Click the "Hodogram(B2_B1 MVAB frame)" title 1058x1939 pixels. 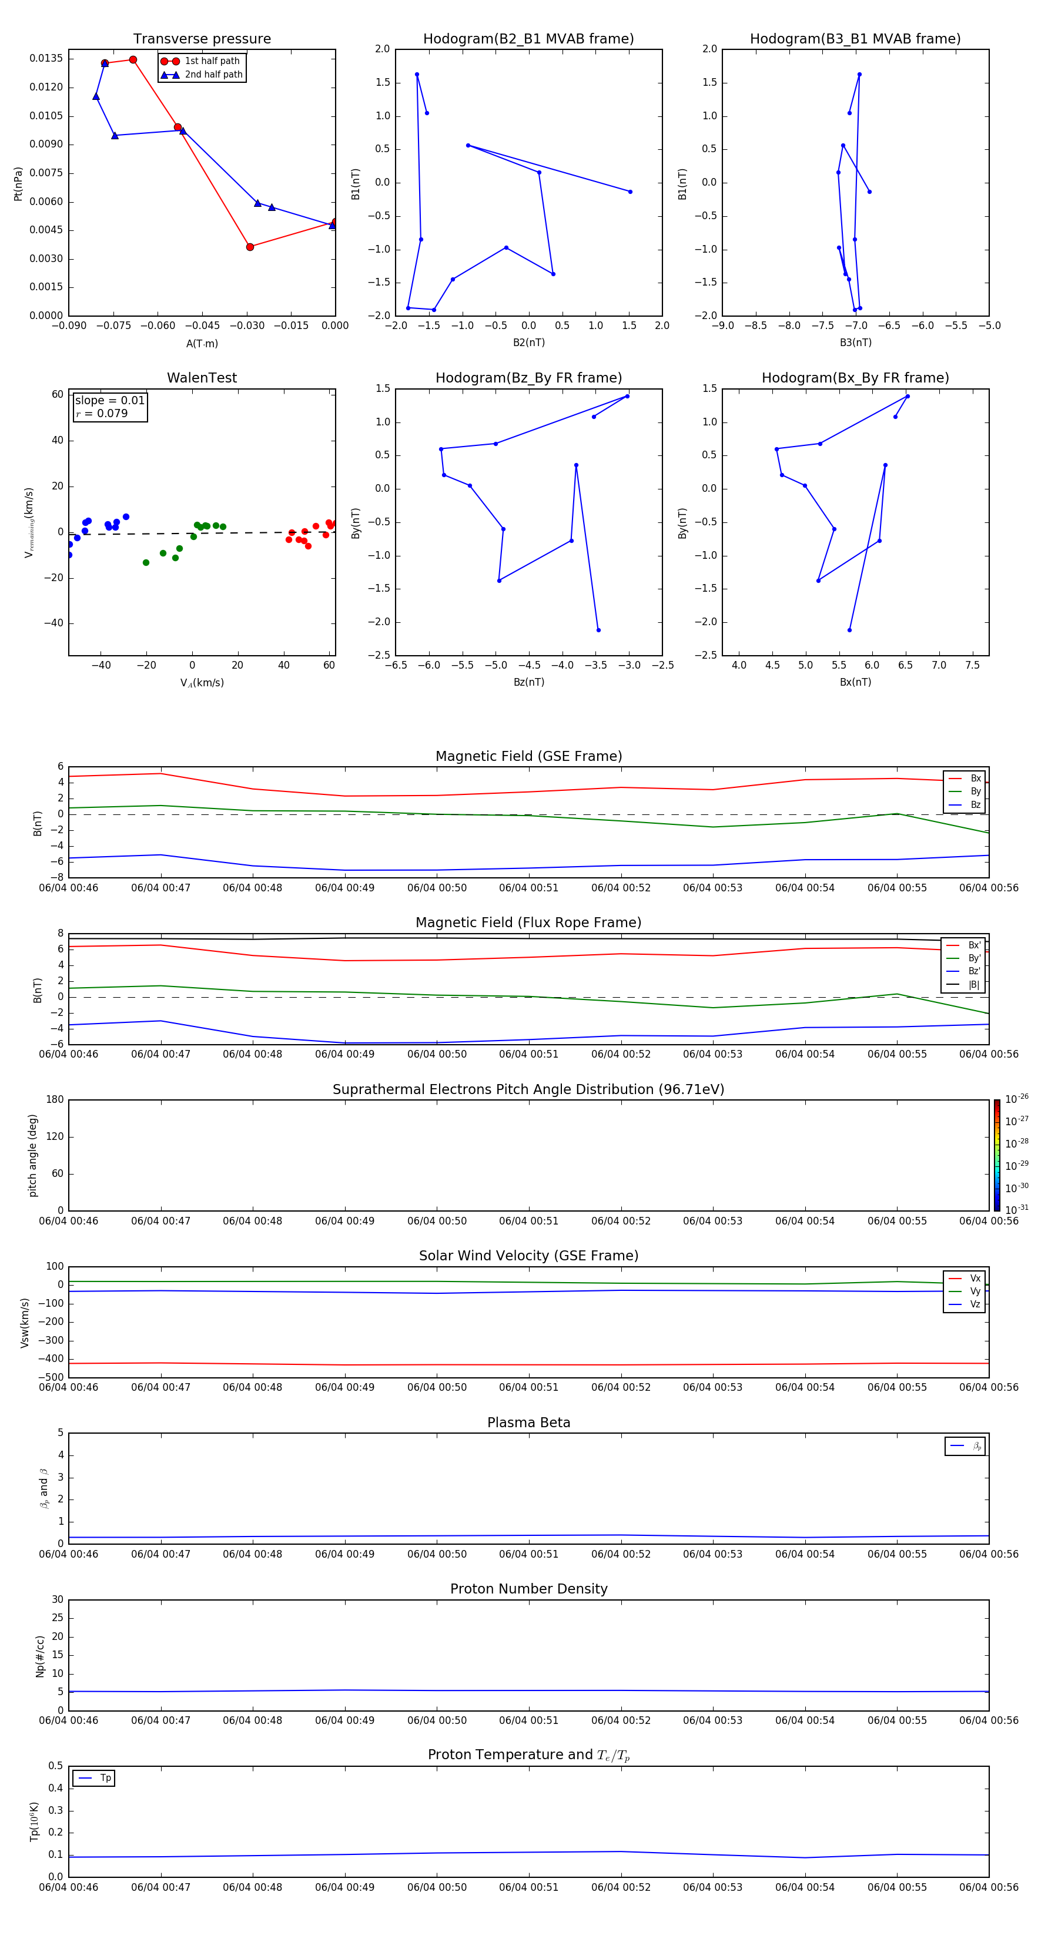(528, 39)
